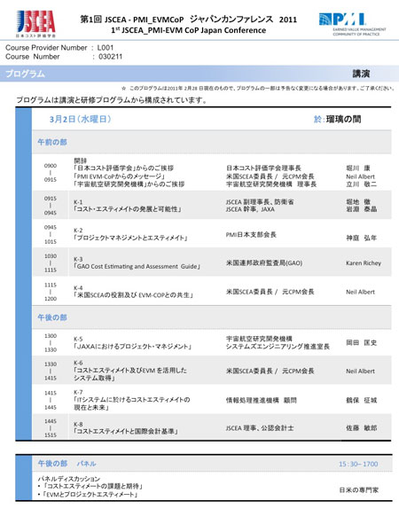Click the time cell '1300 | 1330'

(51, 342)
